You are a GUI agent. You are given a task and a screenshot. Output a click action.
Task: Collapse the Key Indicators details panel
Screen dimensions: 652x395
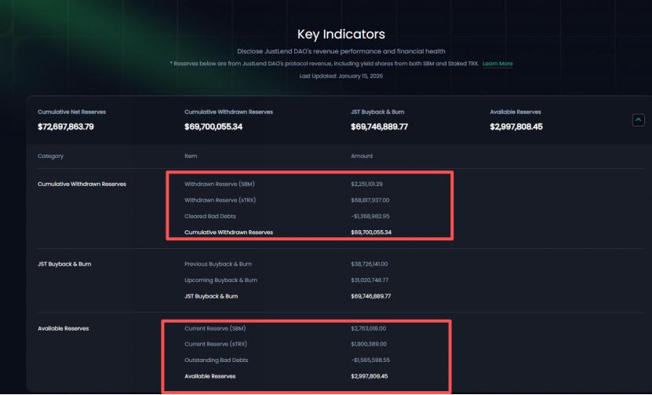[638, 119]
